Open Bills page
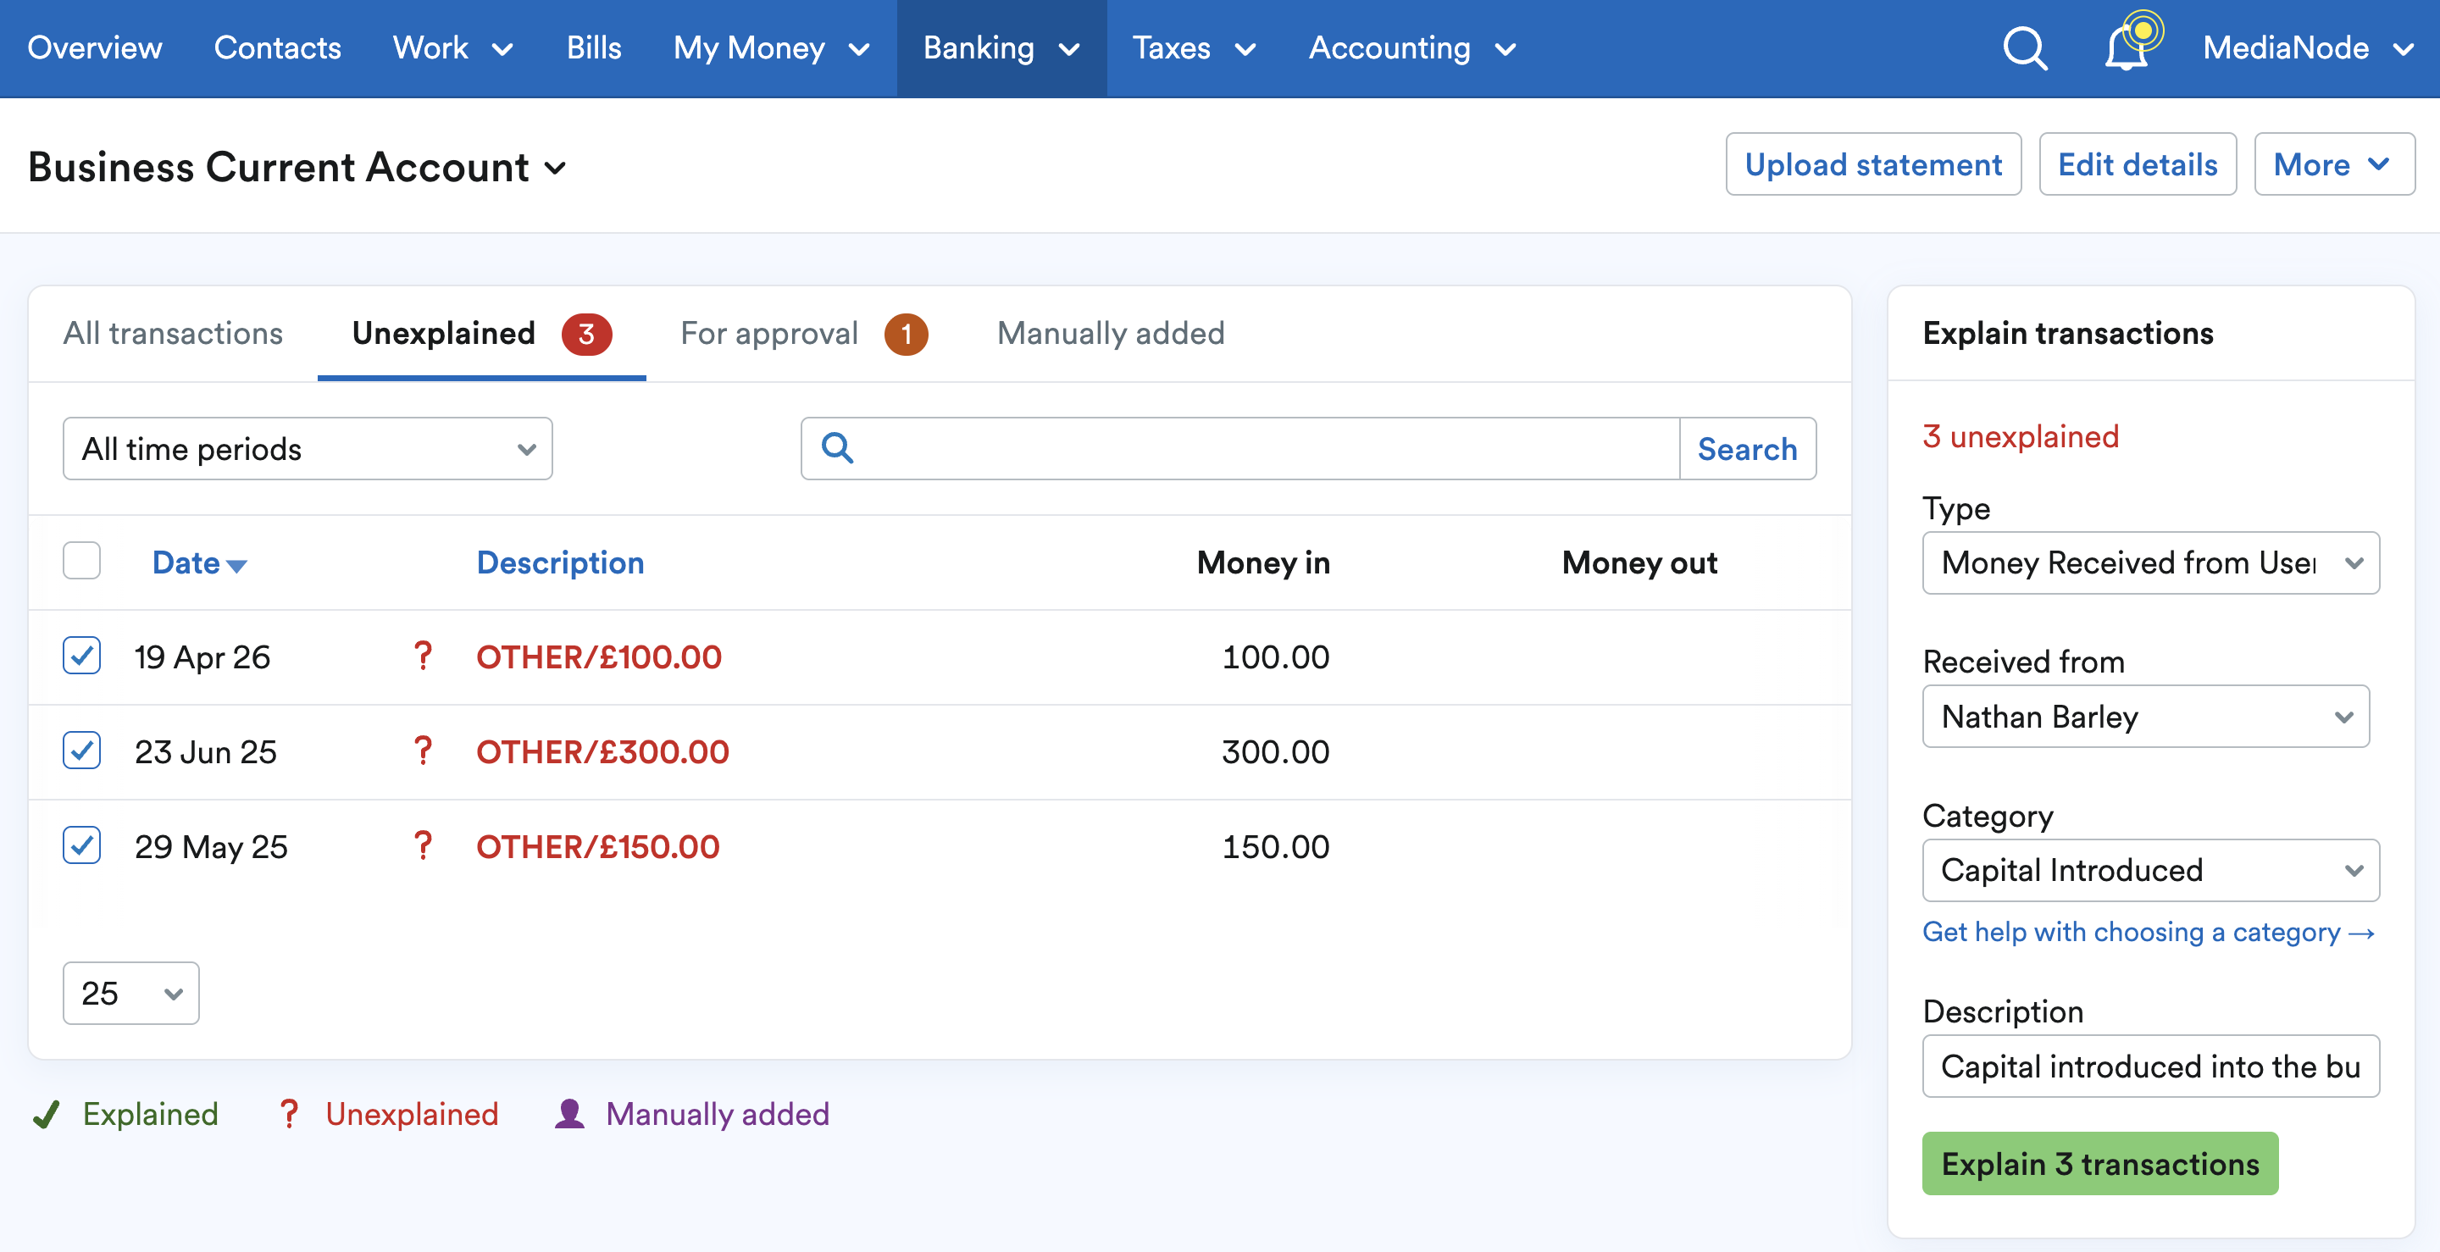2440x1252 pixels. click(x=594, y=48)
